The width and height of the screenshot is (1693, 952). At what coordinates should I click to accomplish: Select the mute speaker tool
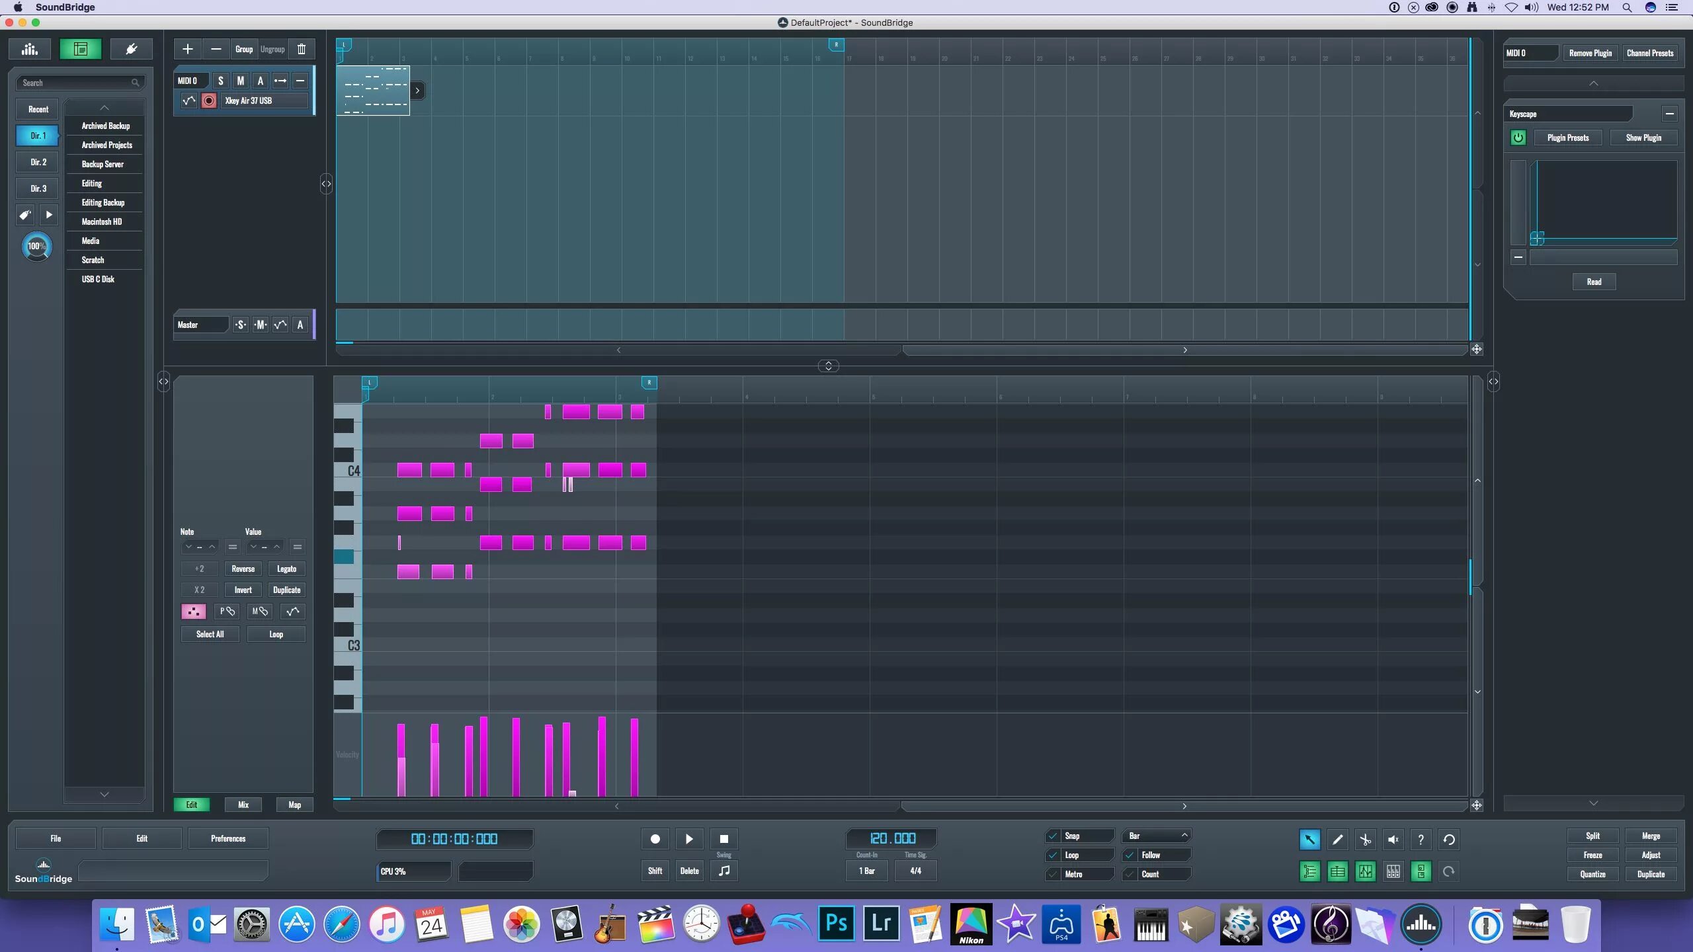point(1393,840)
